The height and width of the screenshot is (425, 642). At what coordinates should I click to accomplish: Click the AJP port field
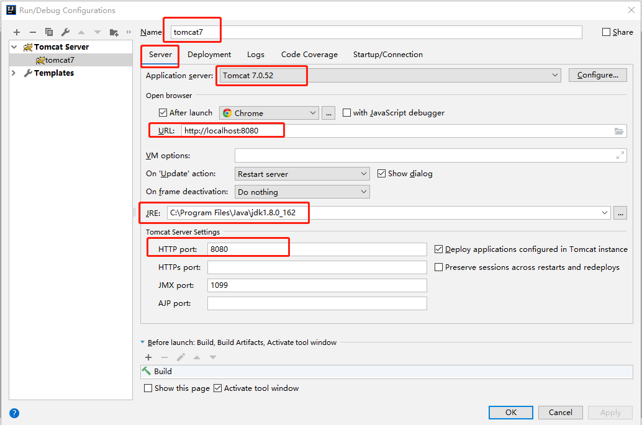(317, 303)
